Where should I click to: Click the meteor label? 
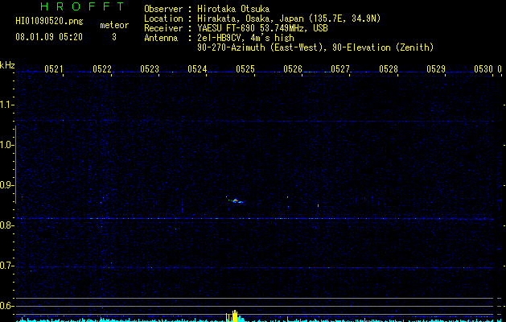point(114,25)
